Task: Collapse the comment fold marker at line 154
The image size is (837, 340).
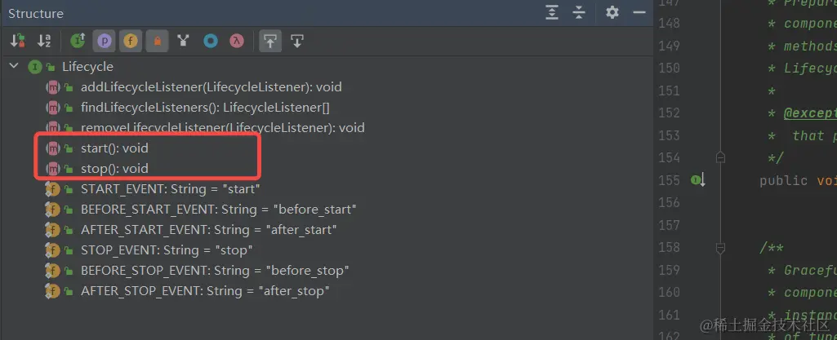Action: point(720,157)
